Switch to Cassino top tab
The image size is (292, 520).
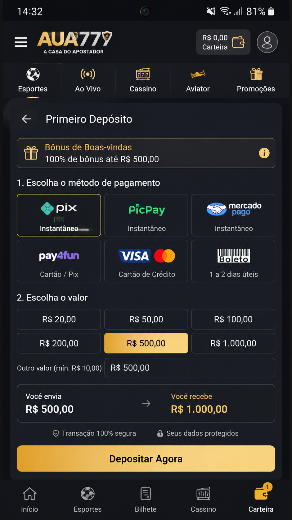pyautogui.click(x=143, y=81)
